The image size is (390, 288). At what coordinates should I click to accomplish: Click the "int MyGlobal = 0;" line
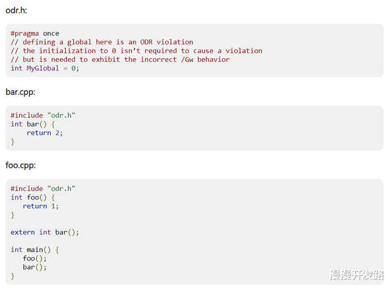(x=45, y=67)
